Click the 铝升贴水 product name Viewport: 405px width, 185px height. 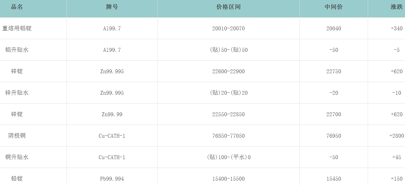[x=17, y=50]
